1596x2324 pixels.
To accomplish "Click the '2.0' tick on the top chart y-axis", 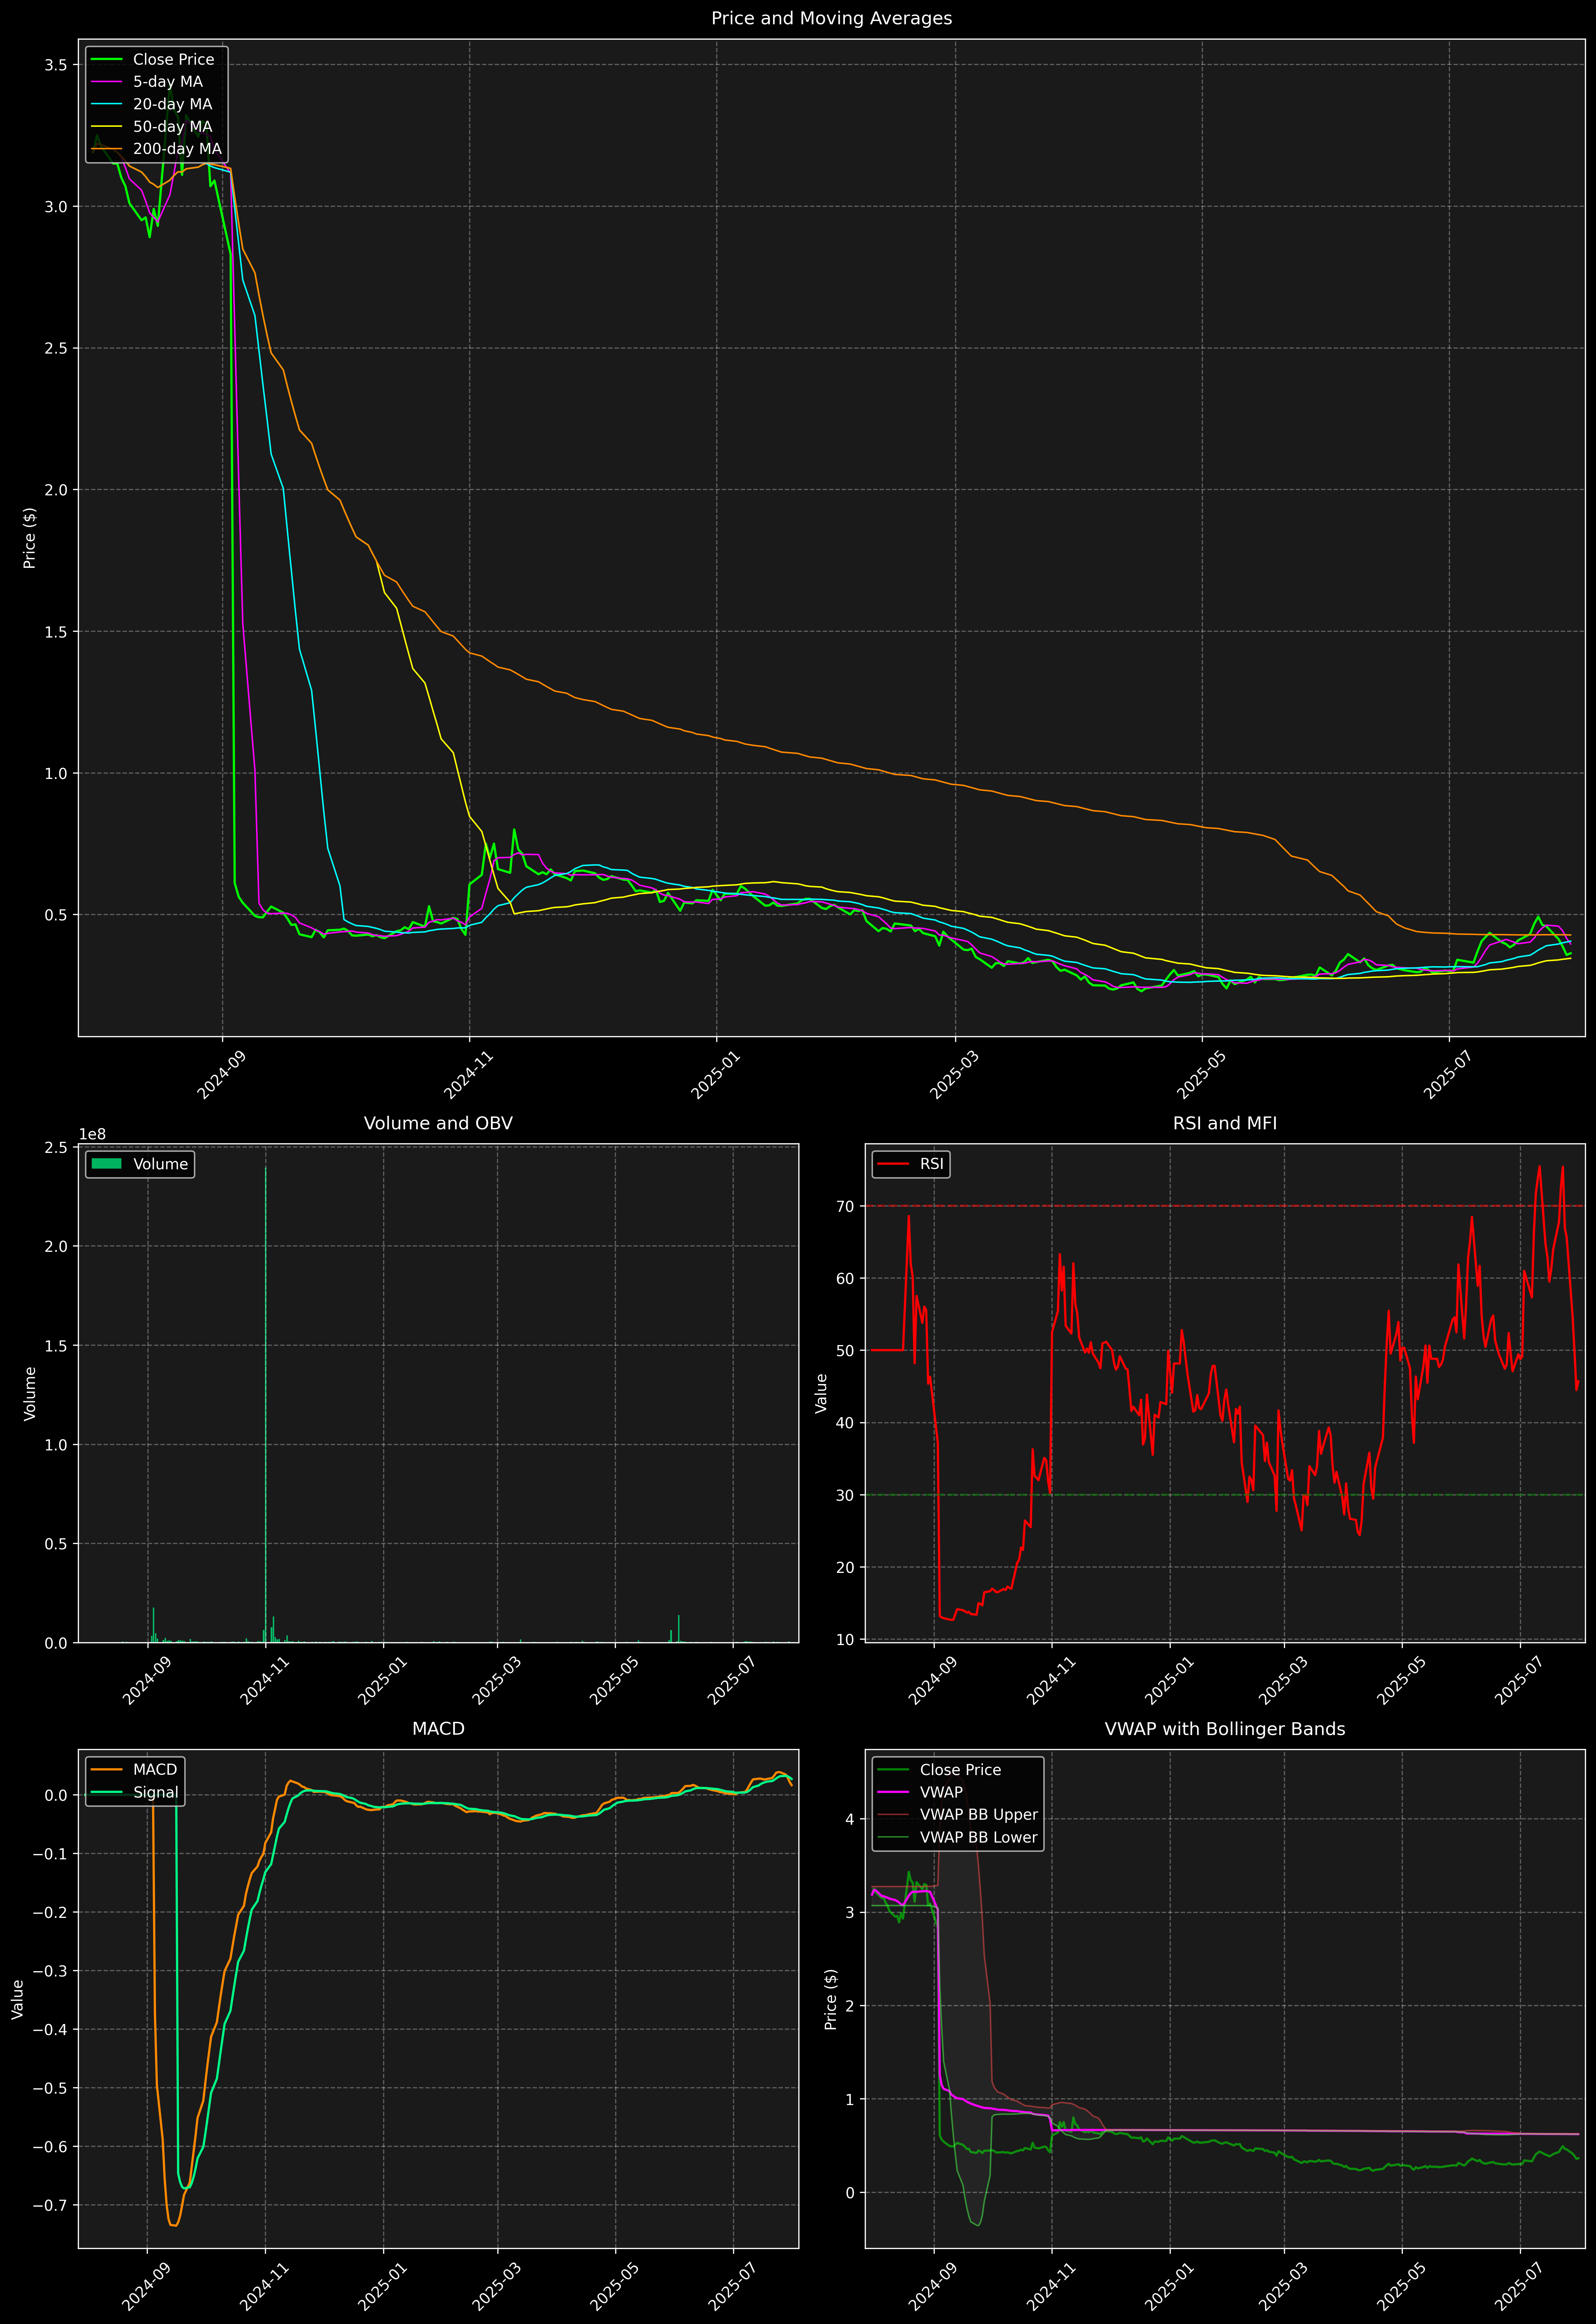I will 56,490.
